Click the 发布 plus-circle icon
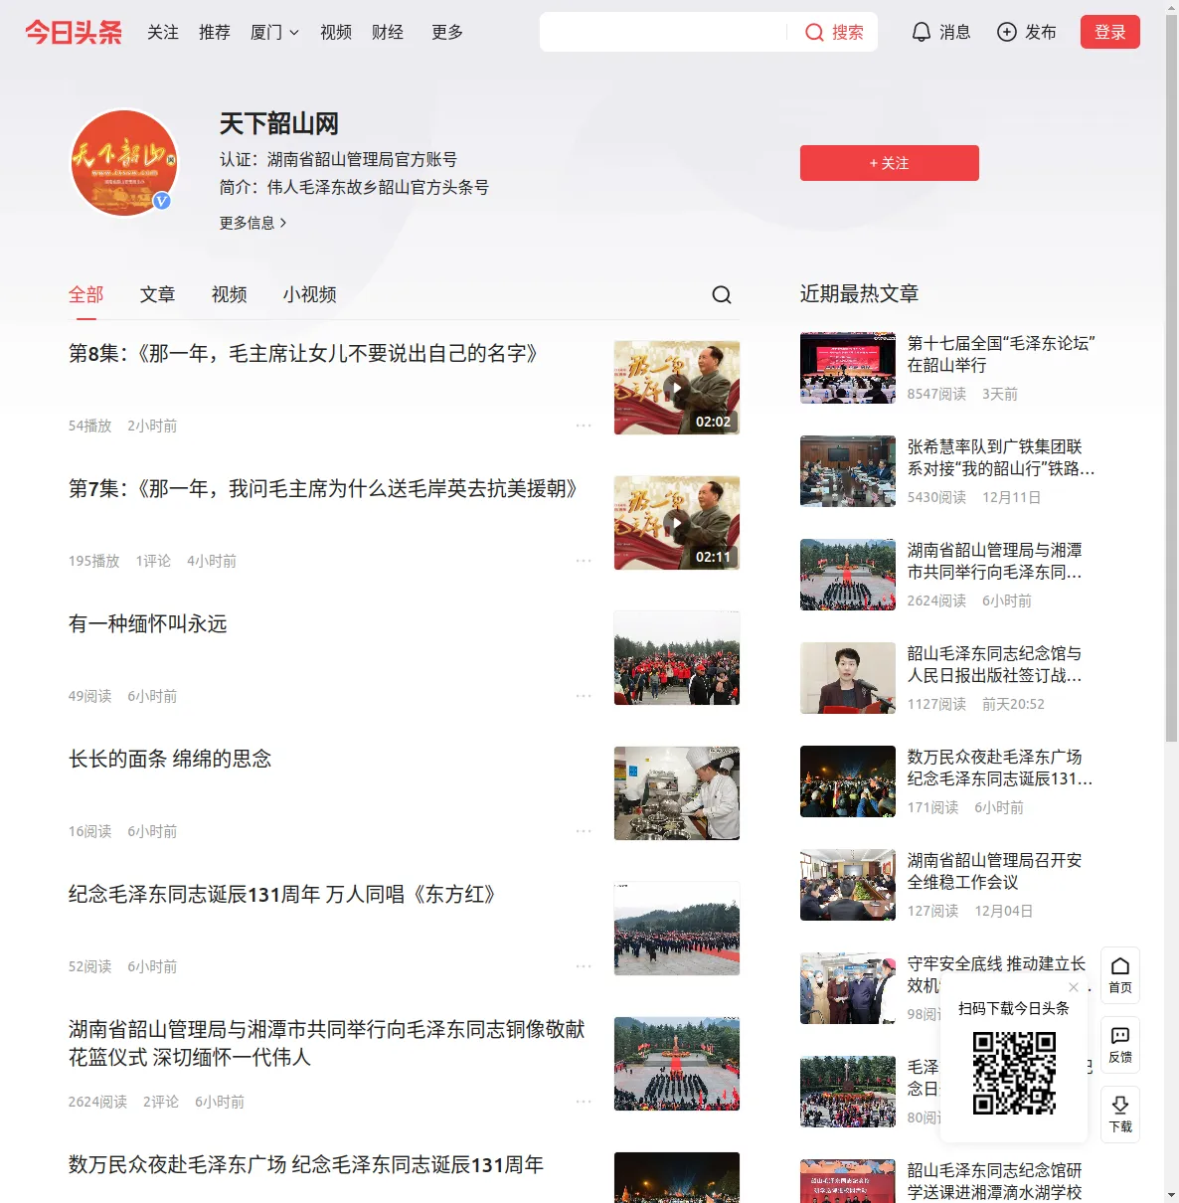The height and width of the screenshot is (1203, 1179). tap(1007, 32)
